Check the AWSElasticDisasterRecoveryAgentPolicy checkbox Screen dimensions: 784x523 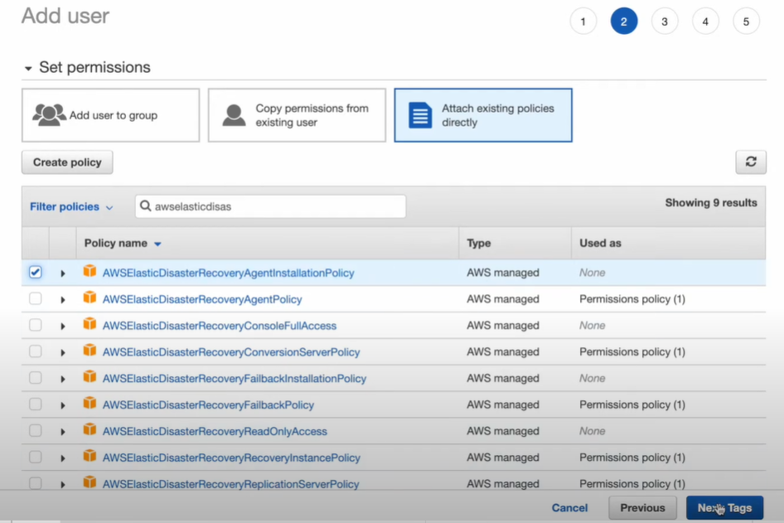click(35, 298)
